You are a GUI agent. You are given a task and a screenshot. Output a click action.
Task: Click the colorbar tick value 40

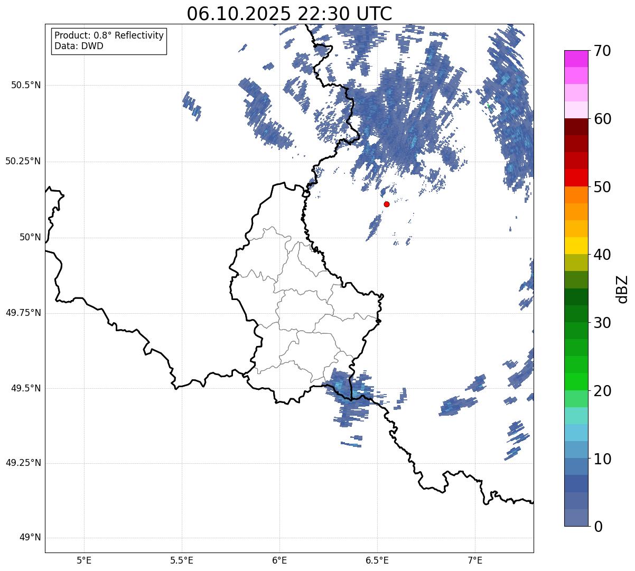(x=602, y=255)
